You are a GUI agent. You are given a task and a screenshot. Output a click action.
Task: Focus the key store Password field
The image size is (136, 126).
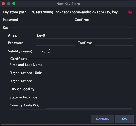click(x=51, y=20)
